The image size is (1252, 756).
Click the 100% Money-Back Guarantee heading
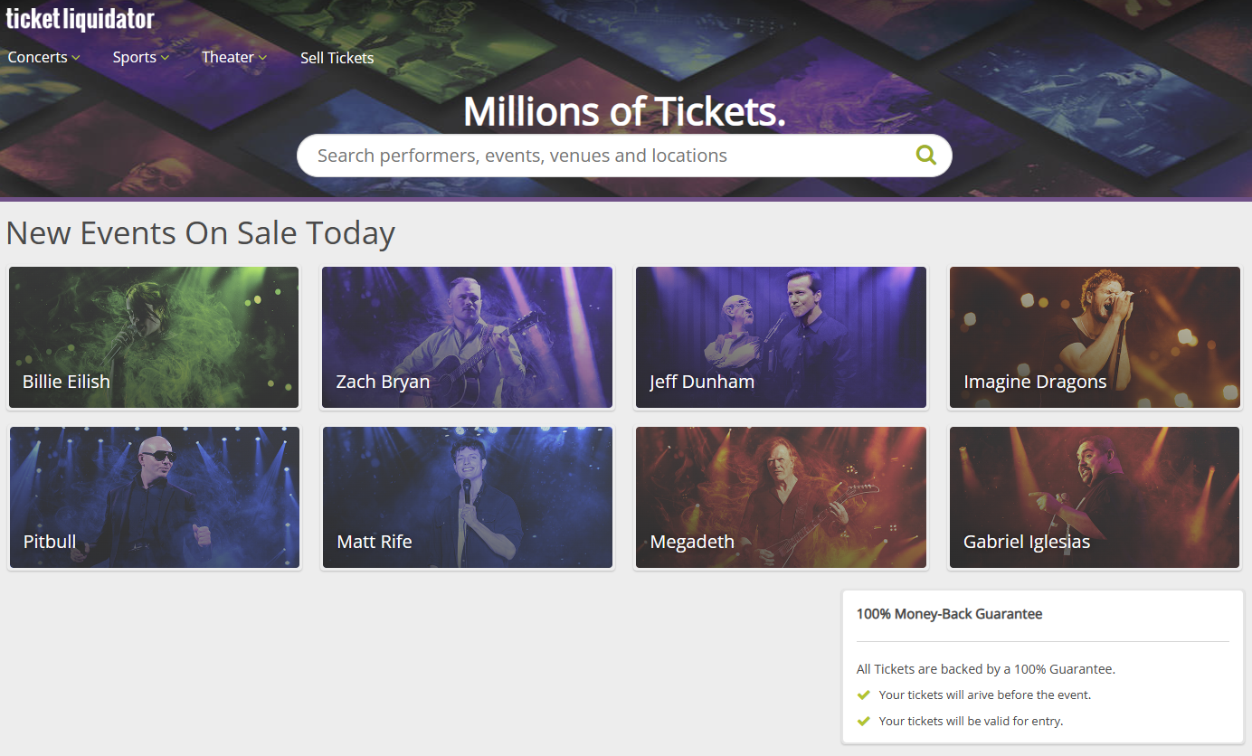[949, 614]
